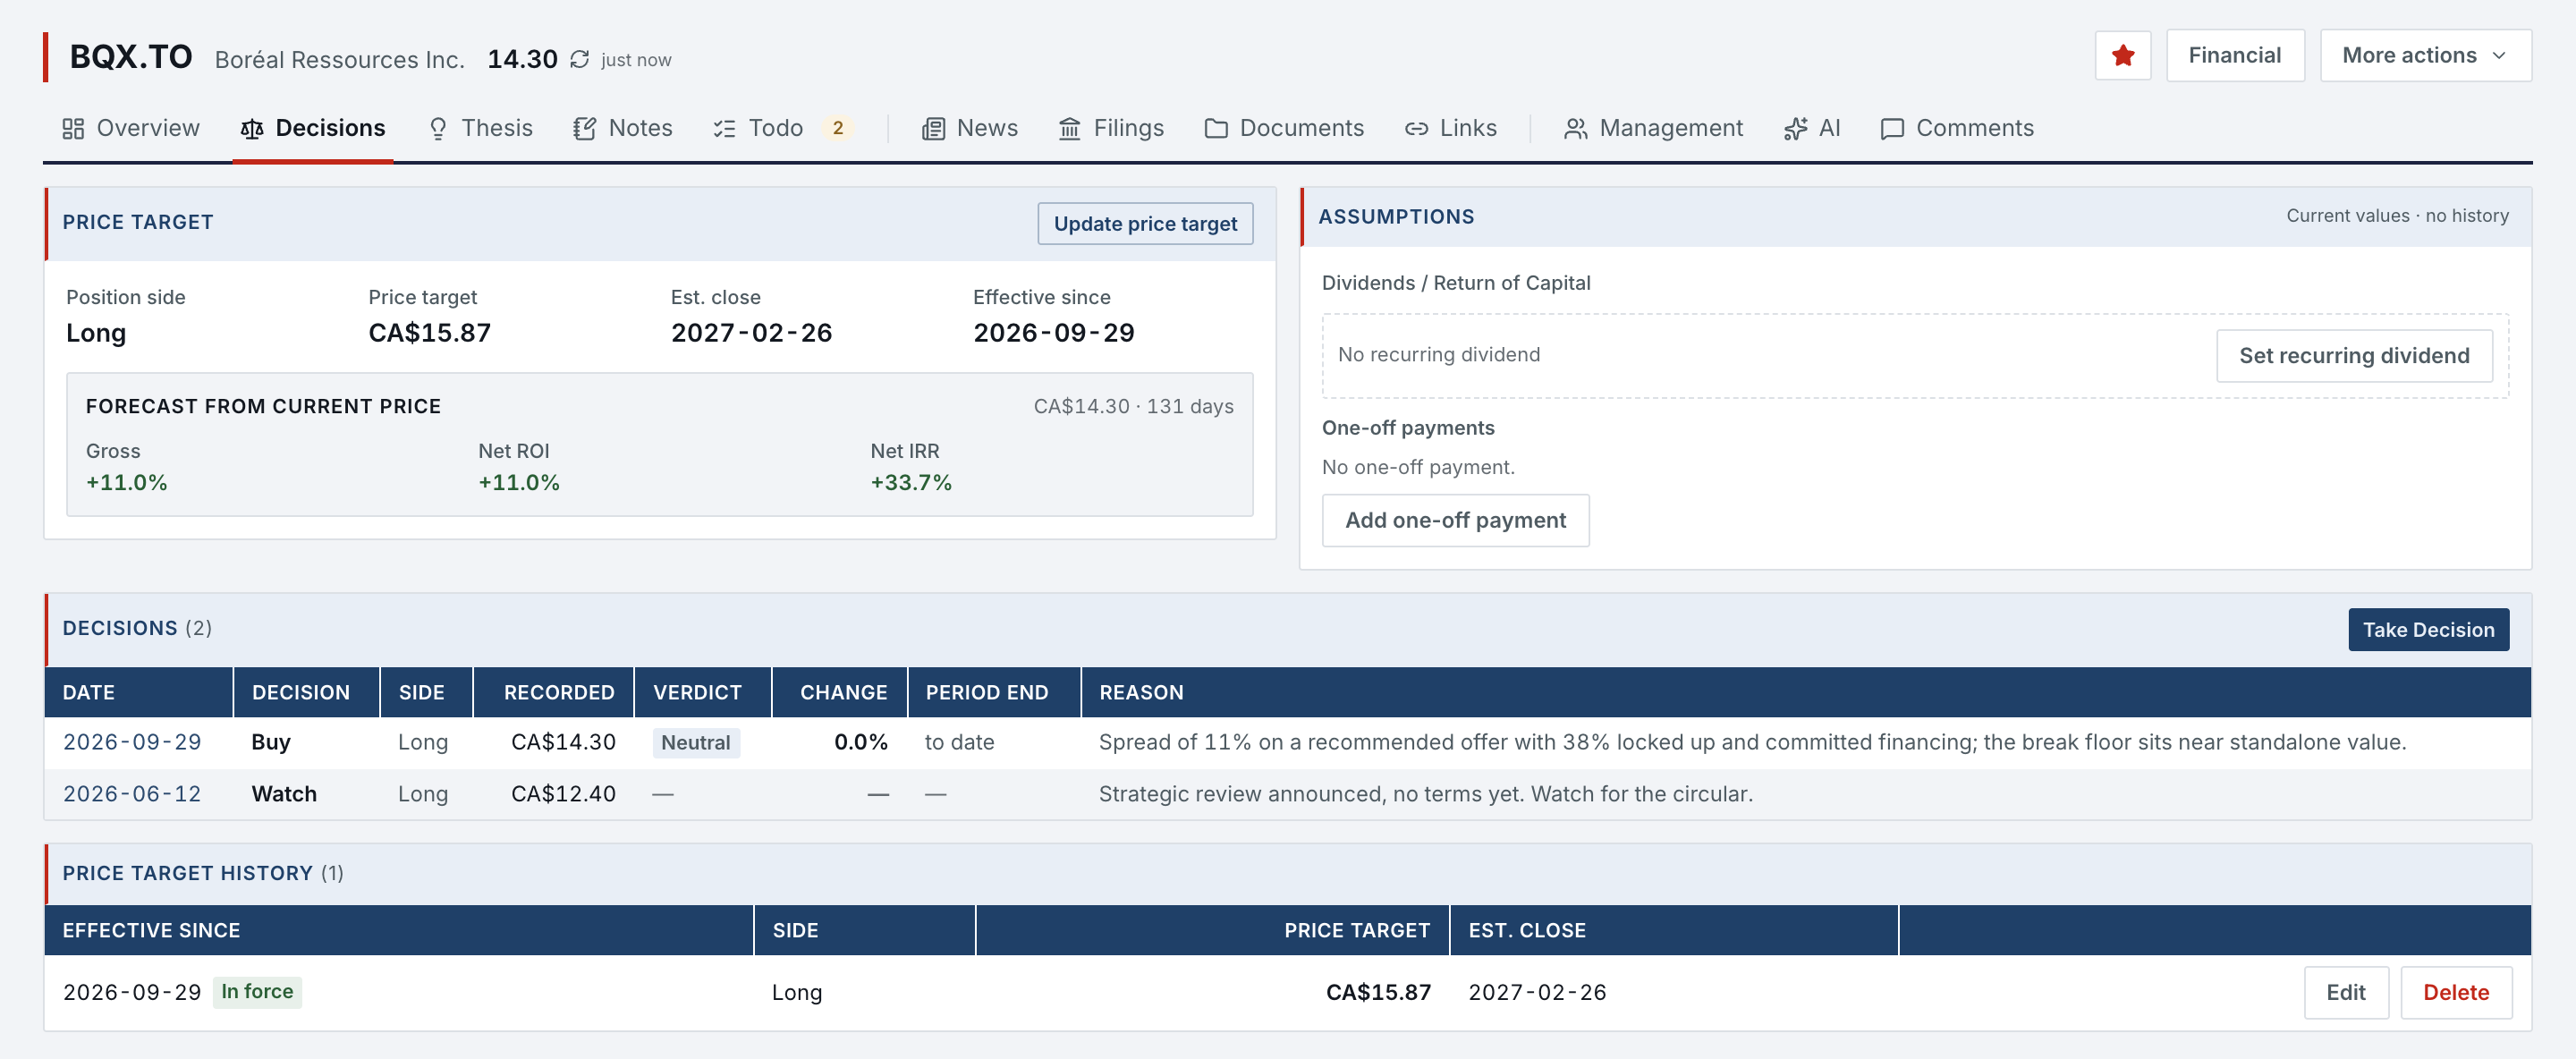Click the Filings bank building icon
2576x1059 pixels.
pyautogui.click(x=1070, y=129)
